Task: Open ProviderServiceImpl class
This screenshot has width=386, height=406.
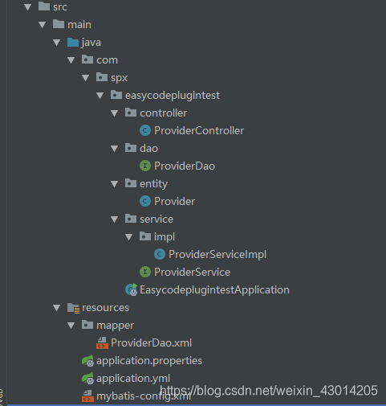Action: click(x=217, y=255)
